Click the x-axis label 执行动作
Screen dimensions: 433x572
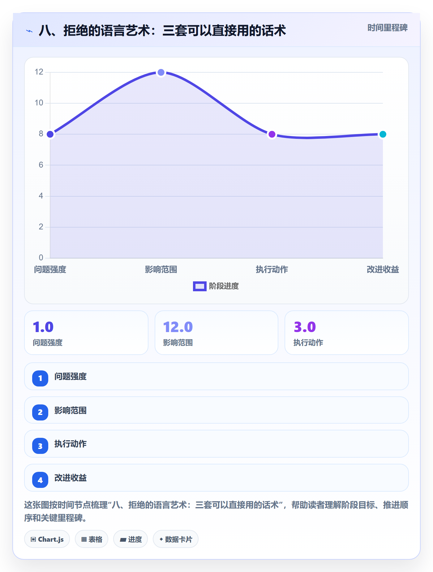coord(272,270)
